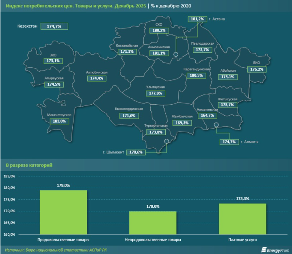Click the Продовольственные товары green bar
Screen dimensions: 292x254
pyautogui.click(x=63, y=212)
